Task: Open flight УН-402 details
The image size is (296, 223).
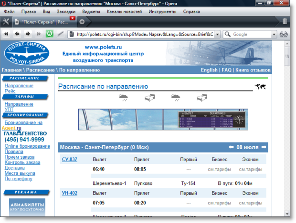Action: pyautogui.click(x=70, y=193)
